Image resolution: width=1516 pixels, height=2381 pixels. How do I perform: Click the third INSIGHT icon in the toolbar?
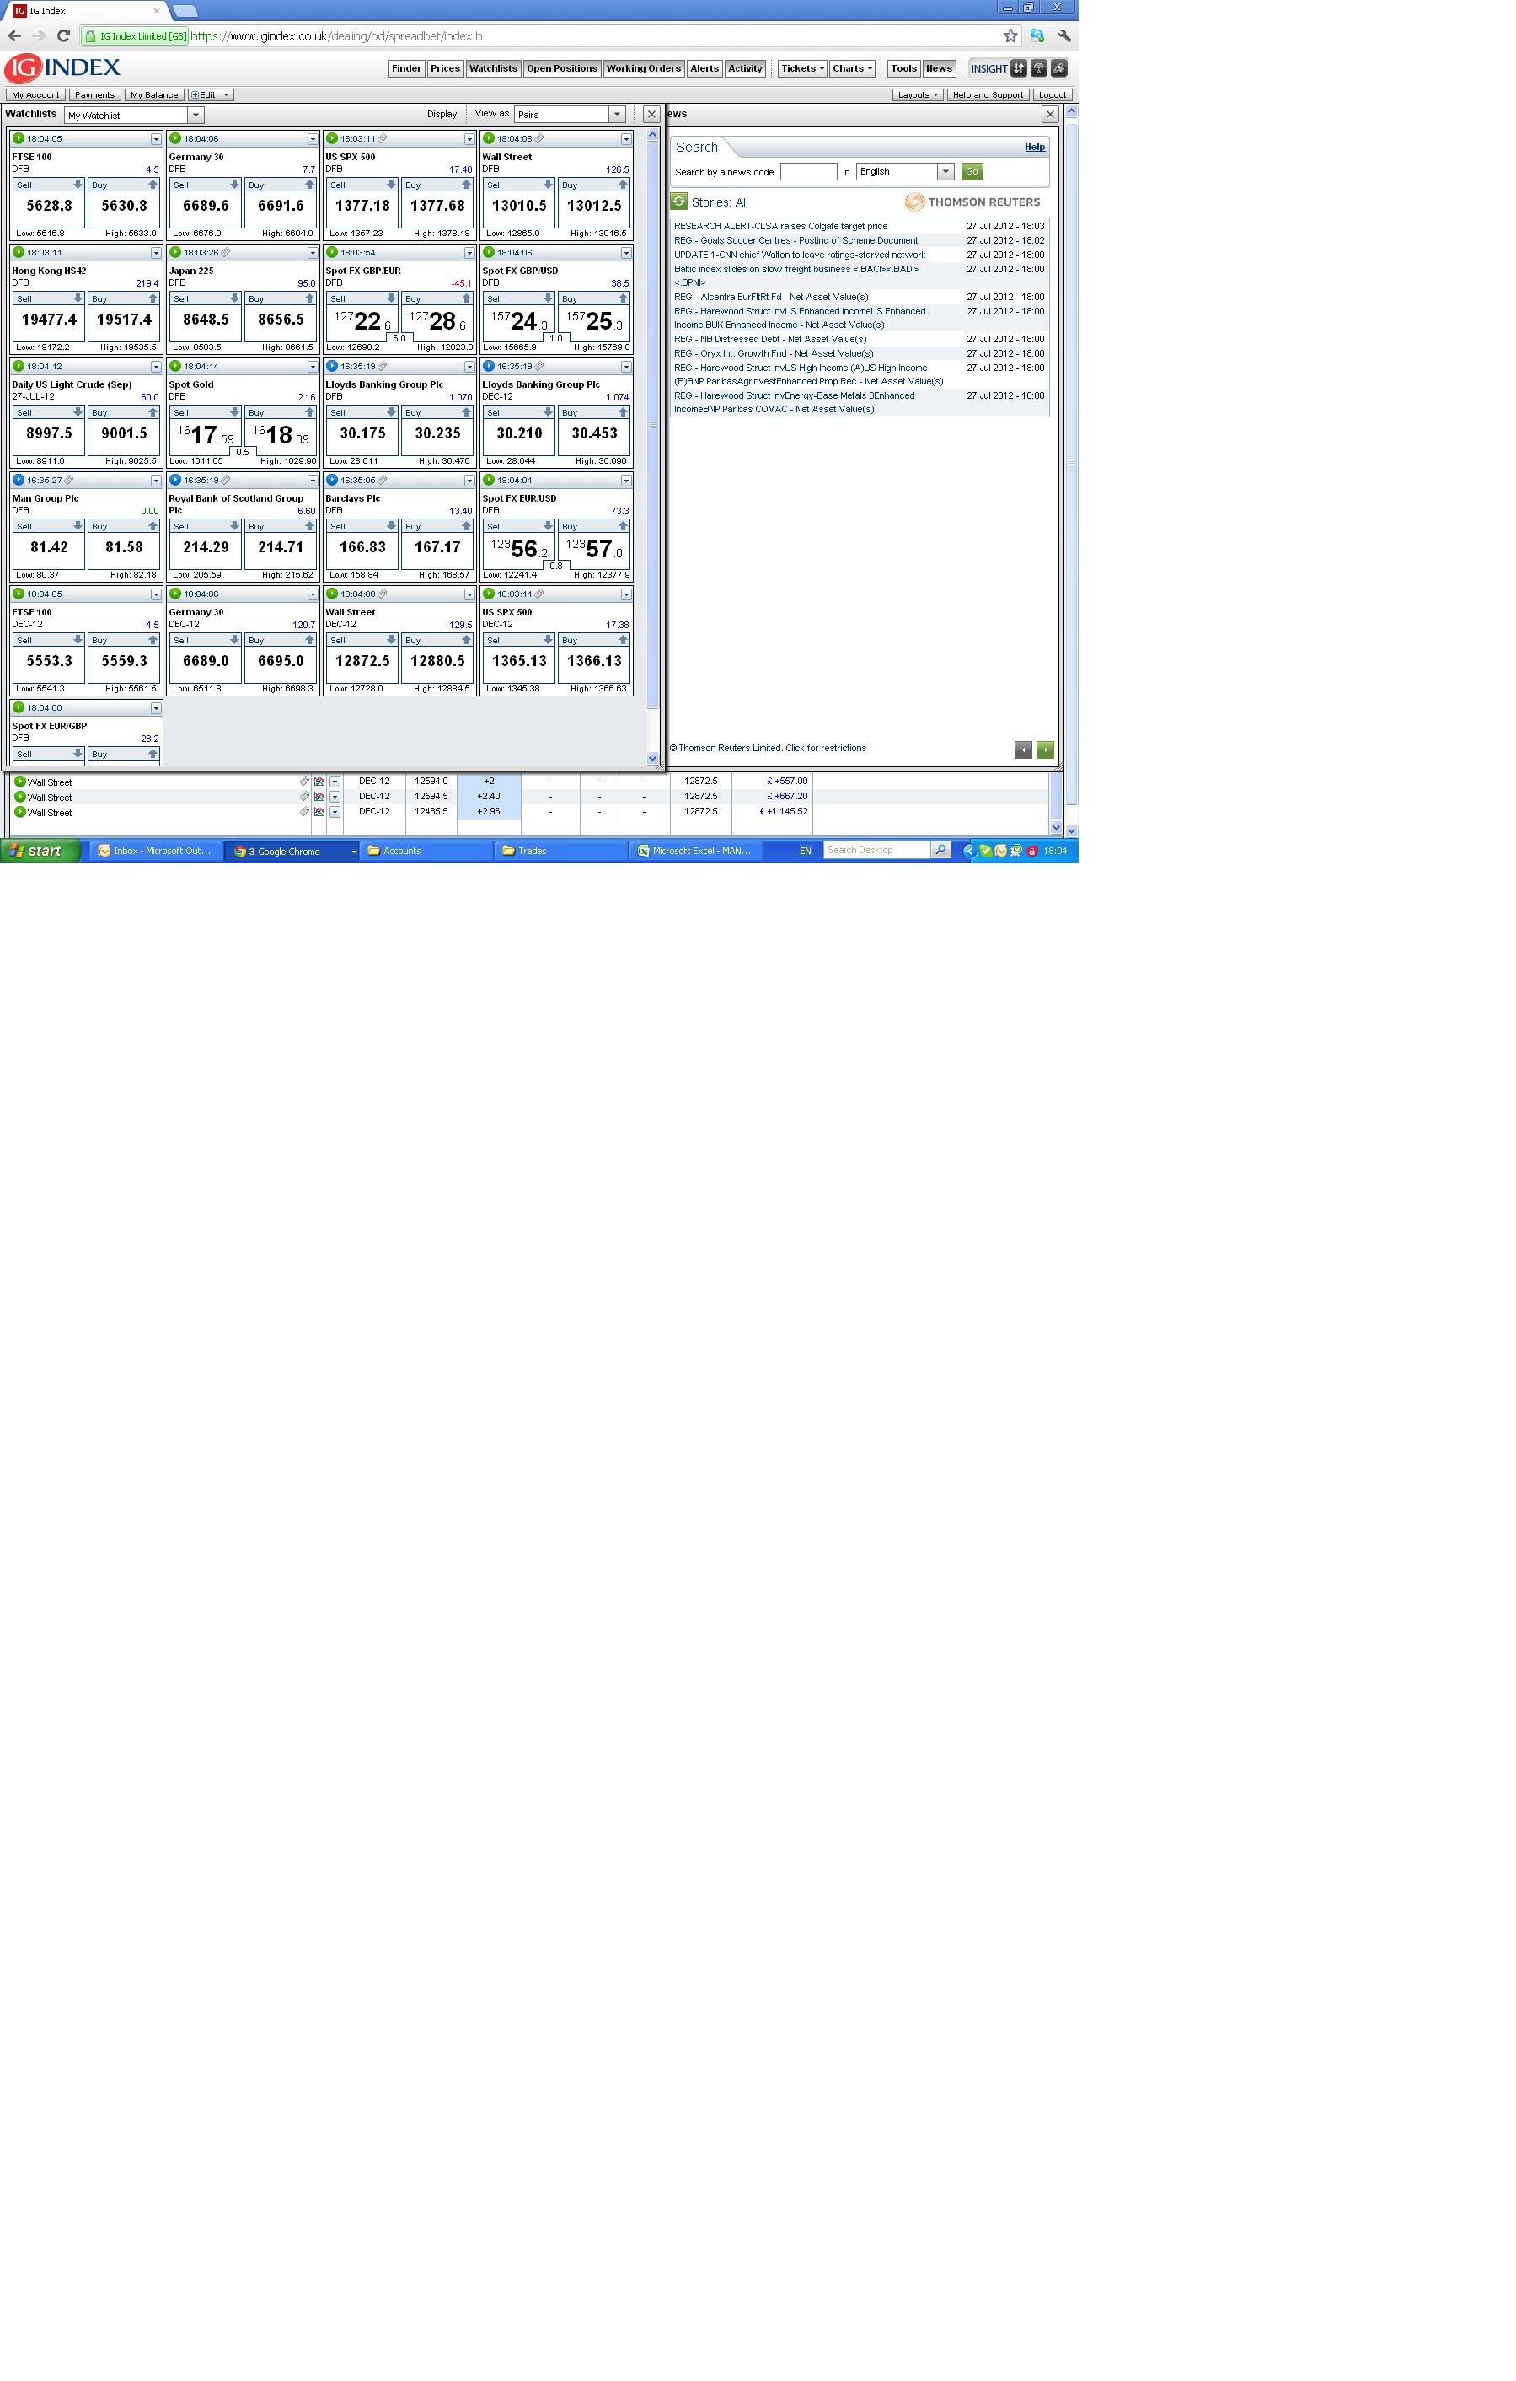pyautogui.click(x=1058, y=68)
